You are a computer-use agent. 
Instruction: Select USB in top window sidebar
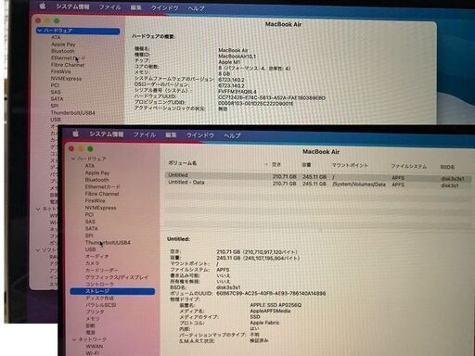coord(56,120)
